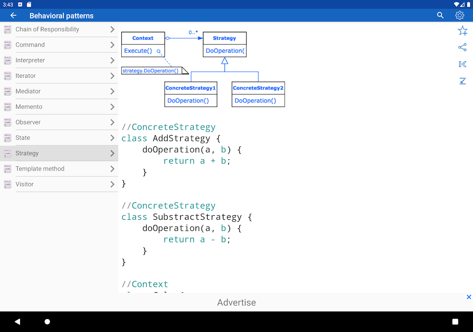Share this pattern using share icon

pyautogui.click(x=462, y=48)
